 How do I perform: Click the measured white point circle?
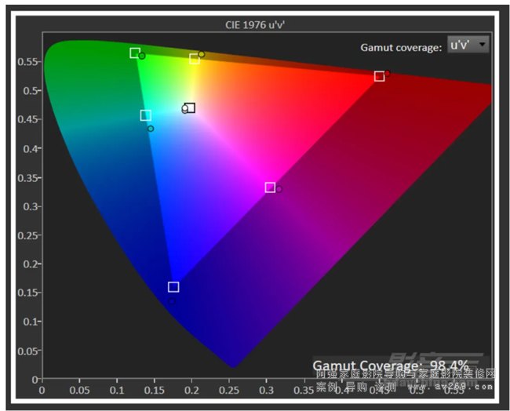click(x=185, y=109)
